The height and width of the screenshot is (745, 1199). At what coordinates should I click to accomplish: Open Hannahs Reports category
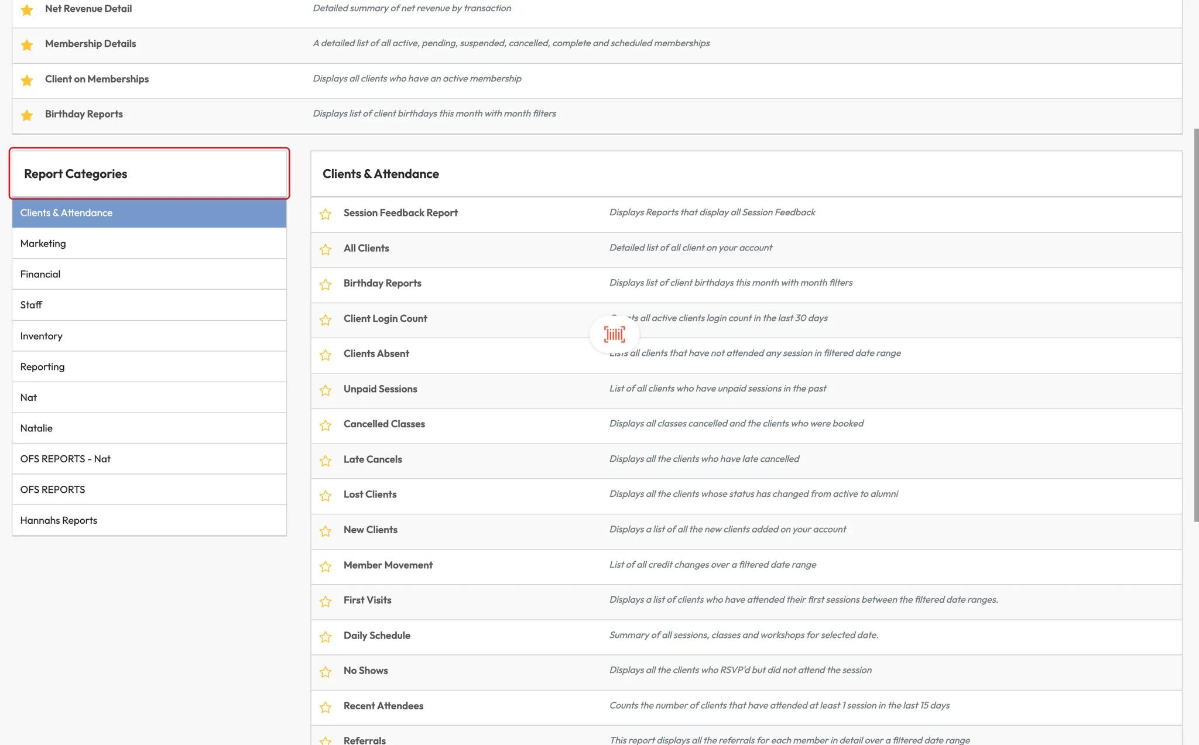pos(149,520)
